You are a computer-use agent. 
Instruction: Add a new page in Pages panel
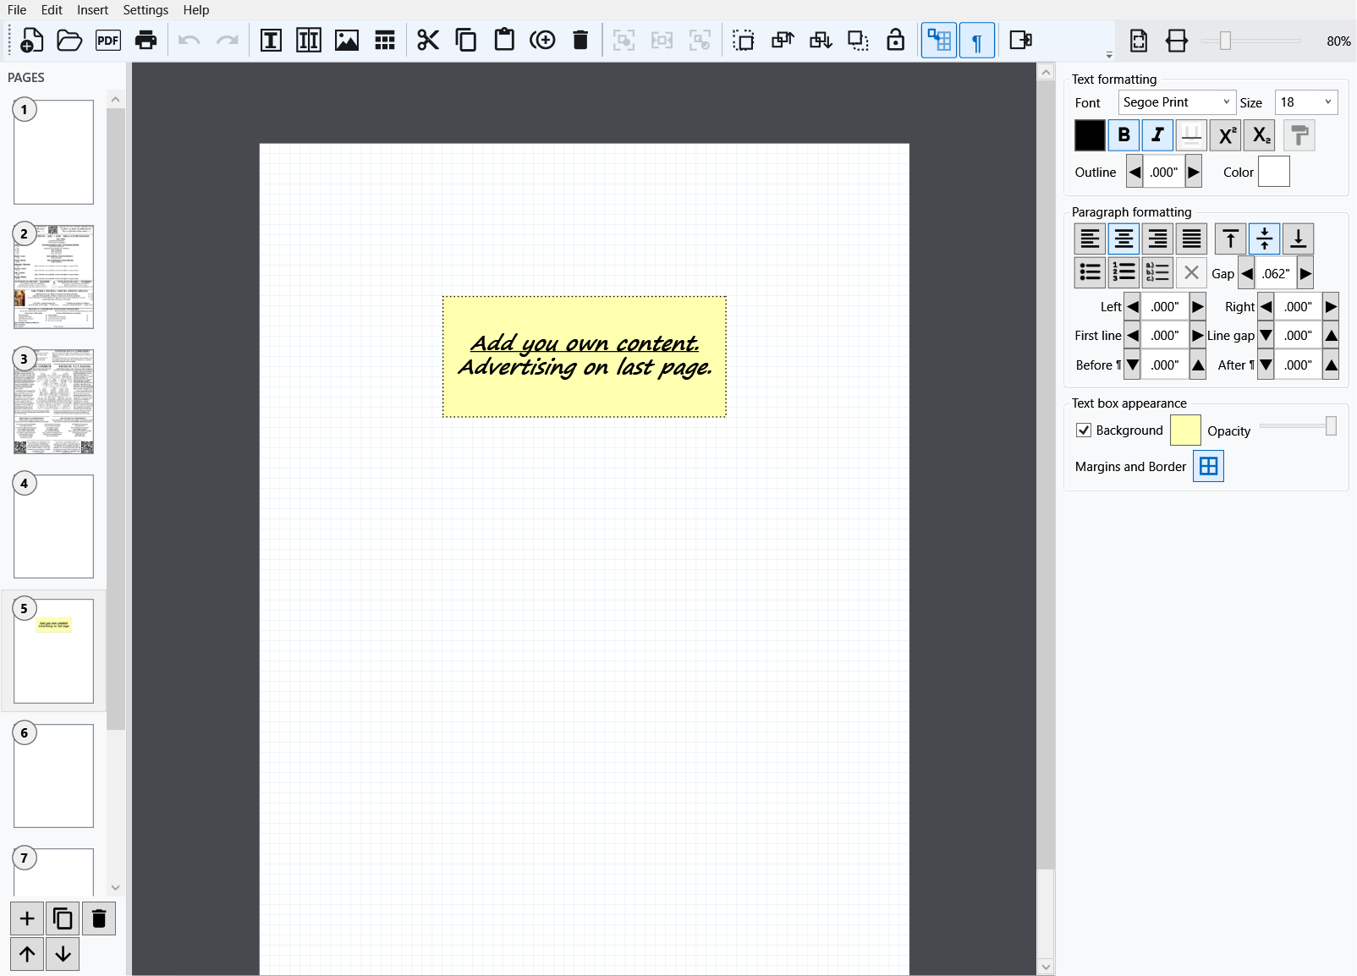pos(27,918)
